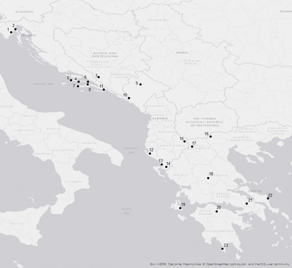This screenshot has width=292, height=268.
Task: Select the dot labeled 12 in Albania
Action: tap(150, 153)
